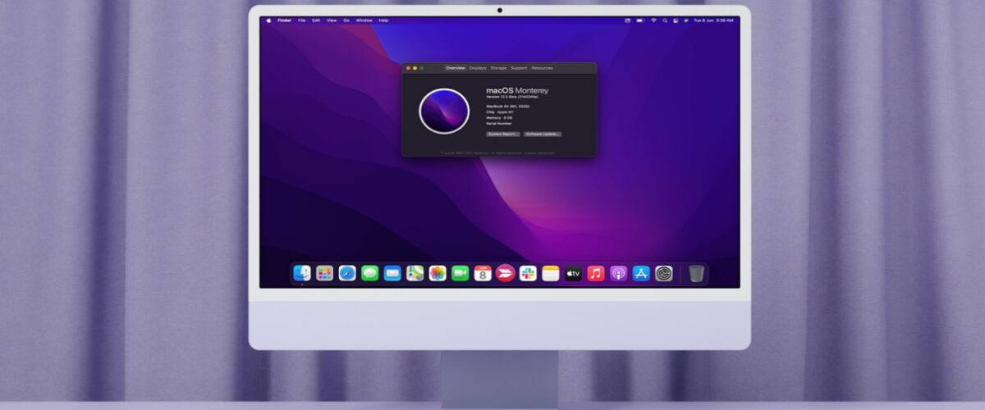Select the Overview tab

(x=455, y=68)
